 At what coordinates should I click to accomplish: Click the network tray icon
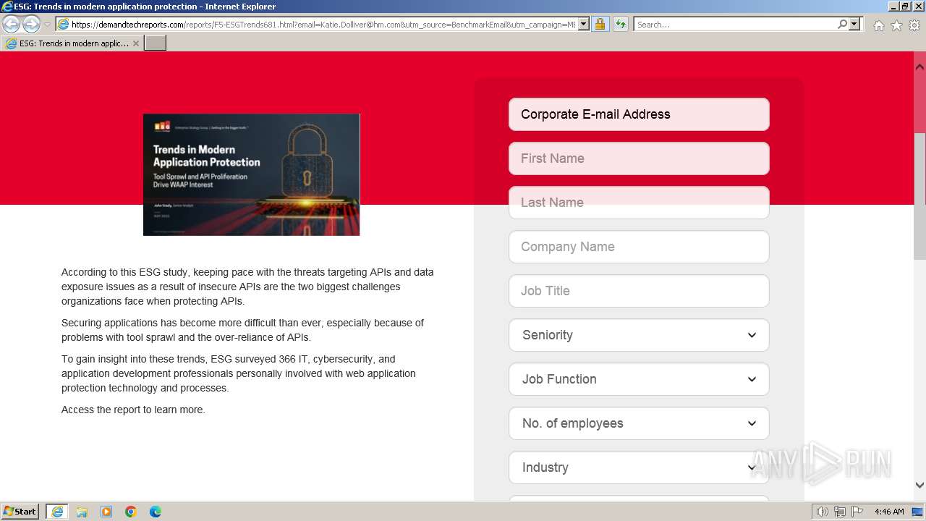point(840,512)
